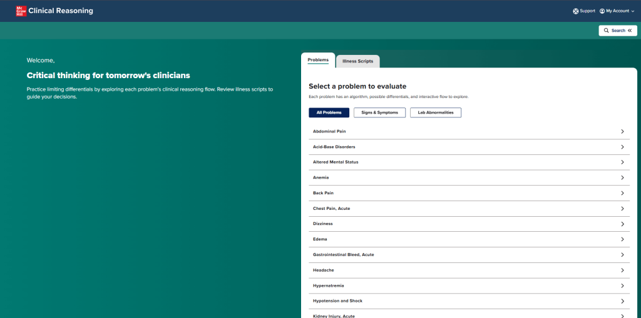The height and width of the screenshot is (318, 641).
Task: Filter by Lab Abnormalities
Action: pyautogui.click(x=436, y=112)
